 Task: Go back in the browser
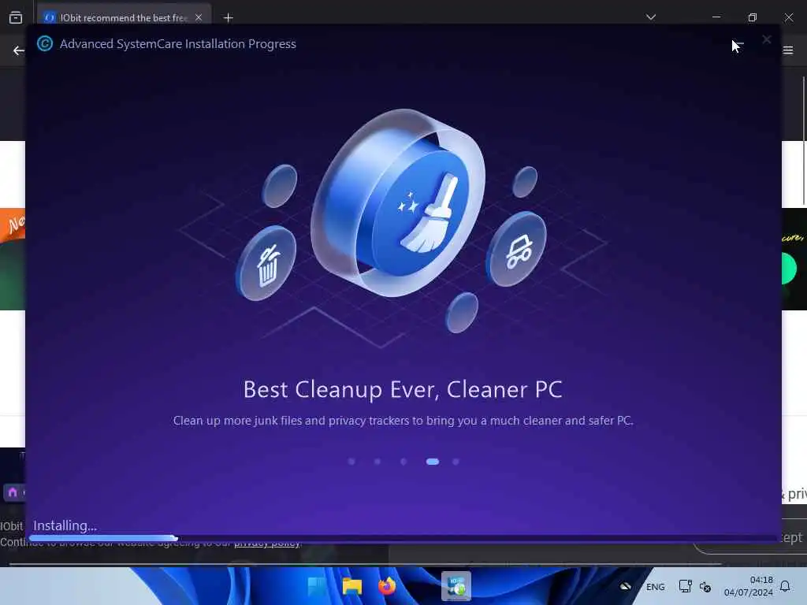[x=19, y=50]
